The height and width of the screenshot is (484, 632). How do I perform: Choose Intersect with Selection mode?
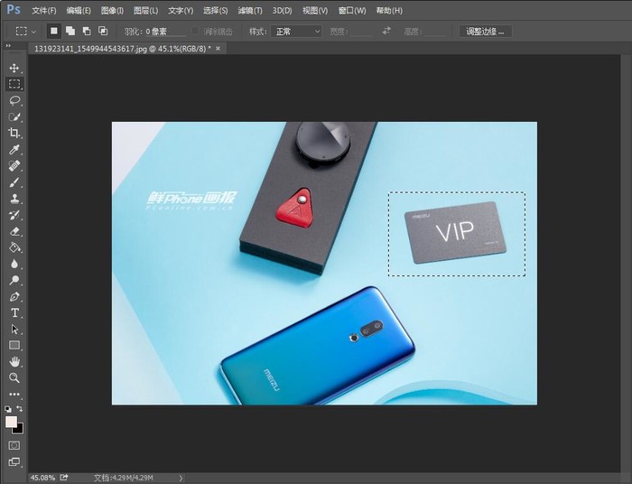point(103,31)
